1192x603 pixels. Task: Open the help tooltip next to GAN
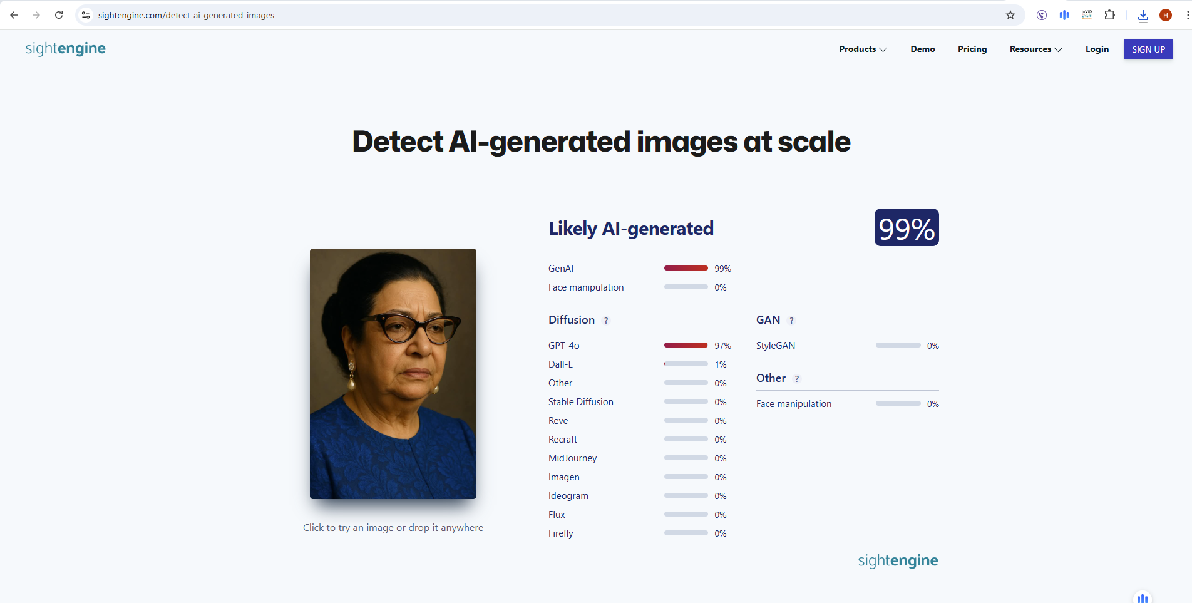coord(791,320)
